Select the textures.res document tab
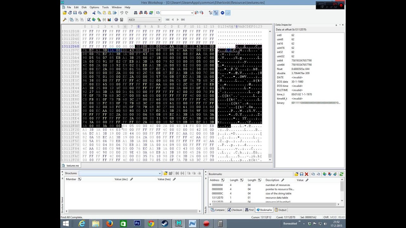Screen dimensions: 406x228 [x=71, y=166]
